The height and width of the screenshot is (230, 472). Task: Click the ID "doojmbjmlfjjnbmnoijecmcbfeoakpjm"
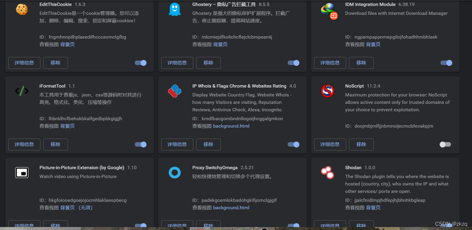(x=394, y=126)
